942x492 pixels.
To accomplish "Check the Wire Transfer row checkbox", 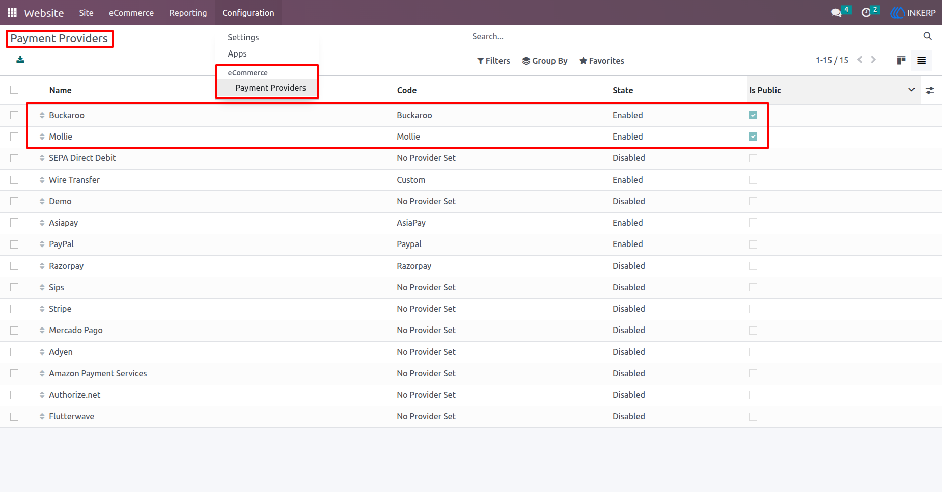I will tap(14, 180).
